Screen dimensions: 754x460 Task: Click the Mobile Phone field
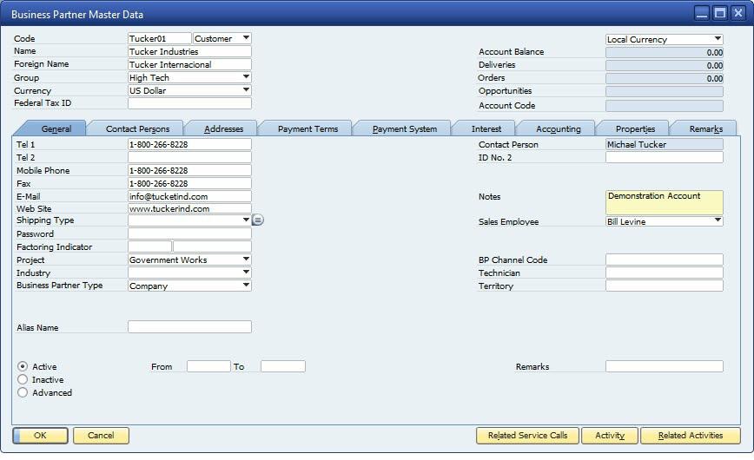tap(189, 169)
